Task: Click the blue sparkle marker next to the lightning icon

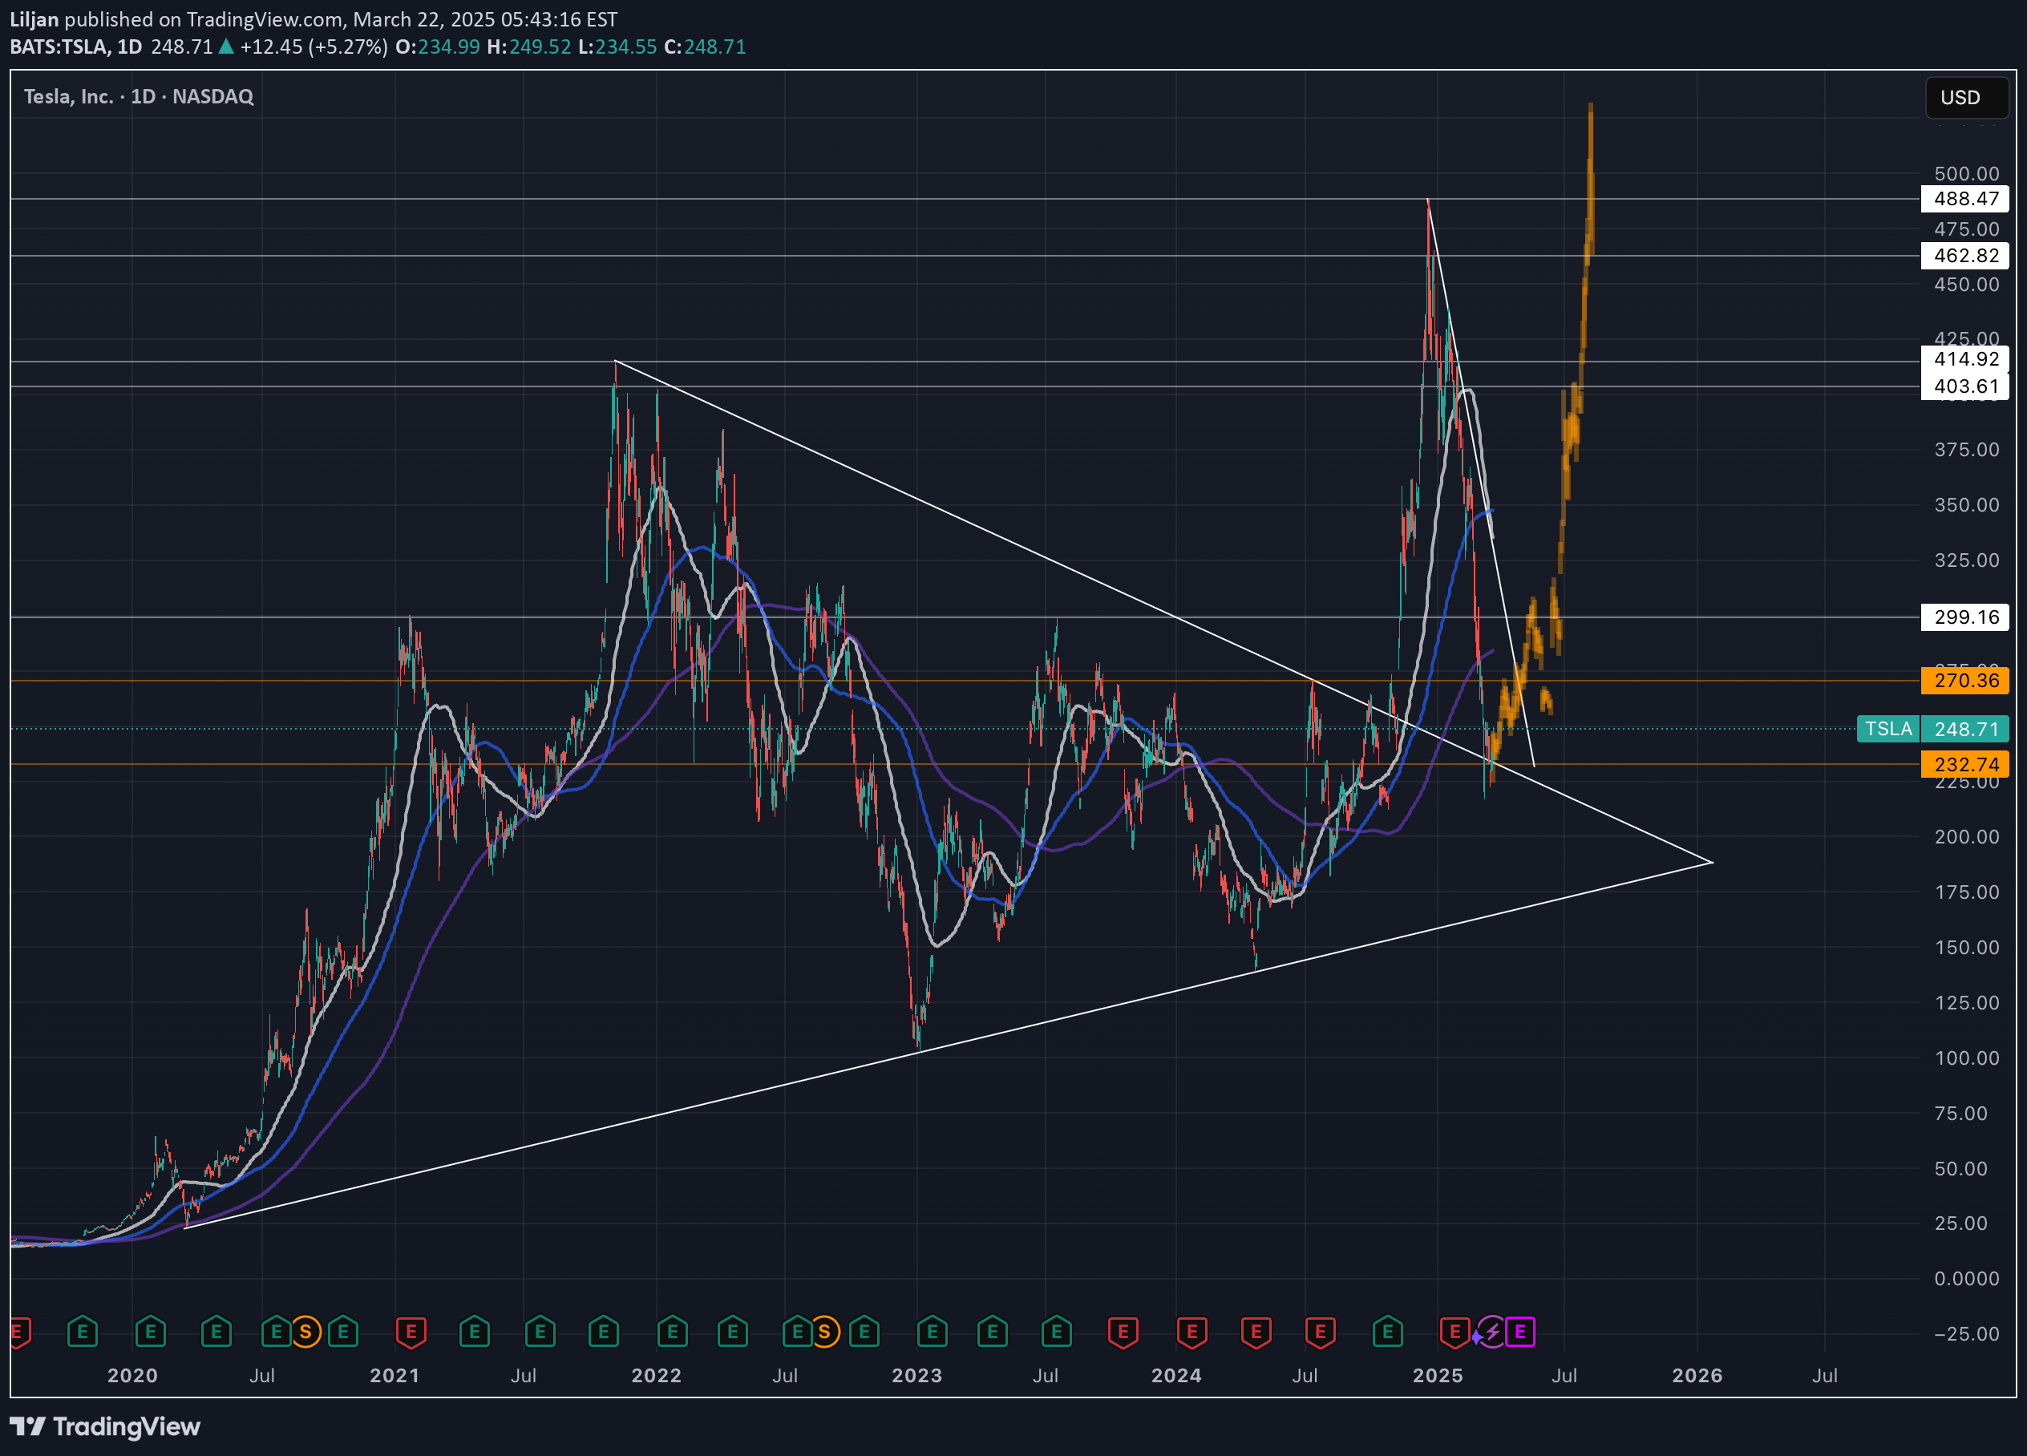Action: tap(1477, 1337)
